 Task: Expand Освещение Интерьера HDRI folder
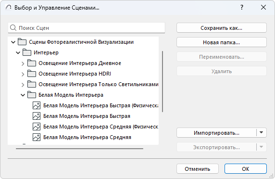[x=23, y=74]
